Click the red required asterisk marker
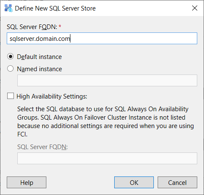 pos(60,26)
